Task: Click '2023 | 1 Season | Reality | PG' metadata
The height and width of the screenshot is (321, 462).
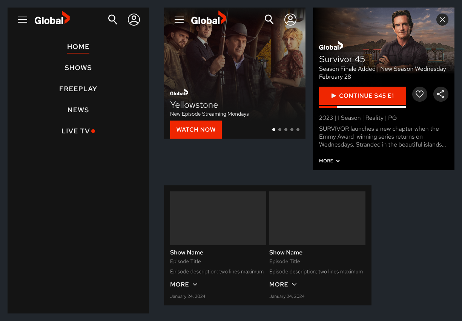Action: 358,118
